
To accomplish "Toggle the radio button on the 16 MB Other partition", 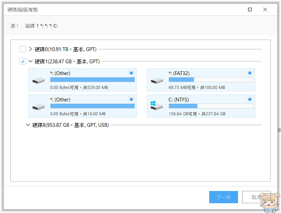I will 131,99.
